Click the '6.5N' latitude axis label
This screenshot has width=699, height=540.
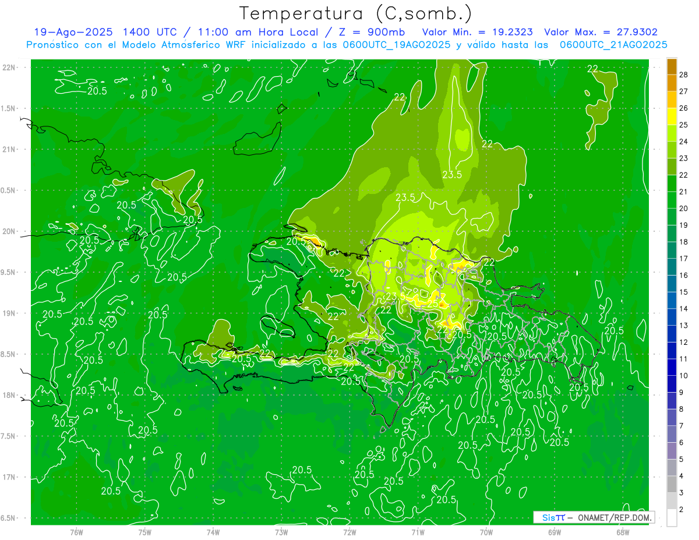click(9, 518)
